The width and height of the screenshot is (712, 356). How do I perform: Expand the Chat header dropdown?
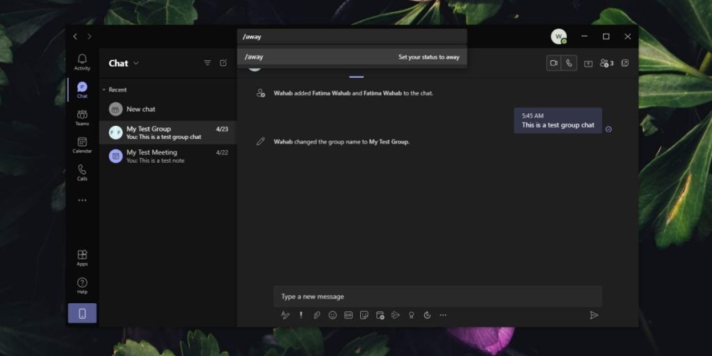(136, 63)
